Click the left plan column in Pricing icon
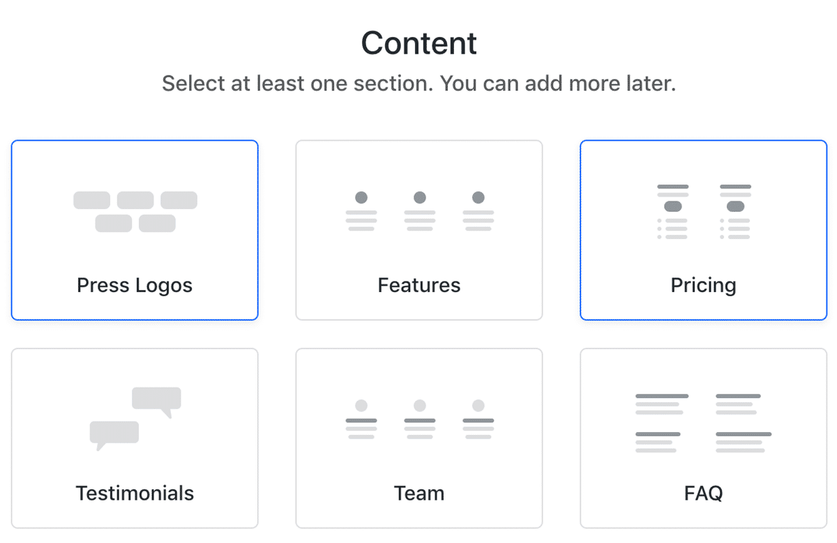 click(x=672, y=212)
